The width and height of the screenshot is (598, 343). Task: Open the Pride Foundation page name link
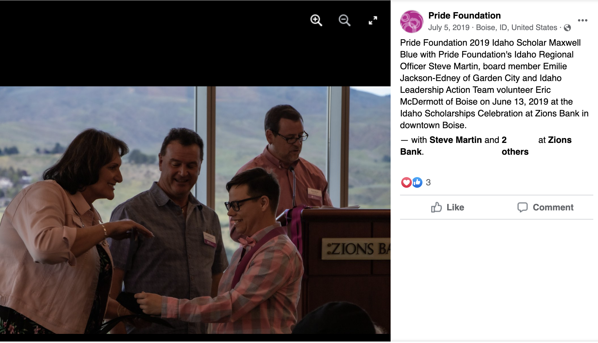pyautogui.click(x=465, y=15)
